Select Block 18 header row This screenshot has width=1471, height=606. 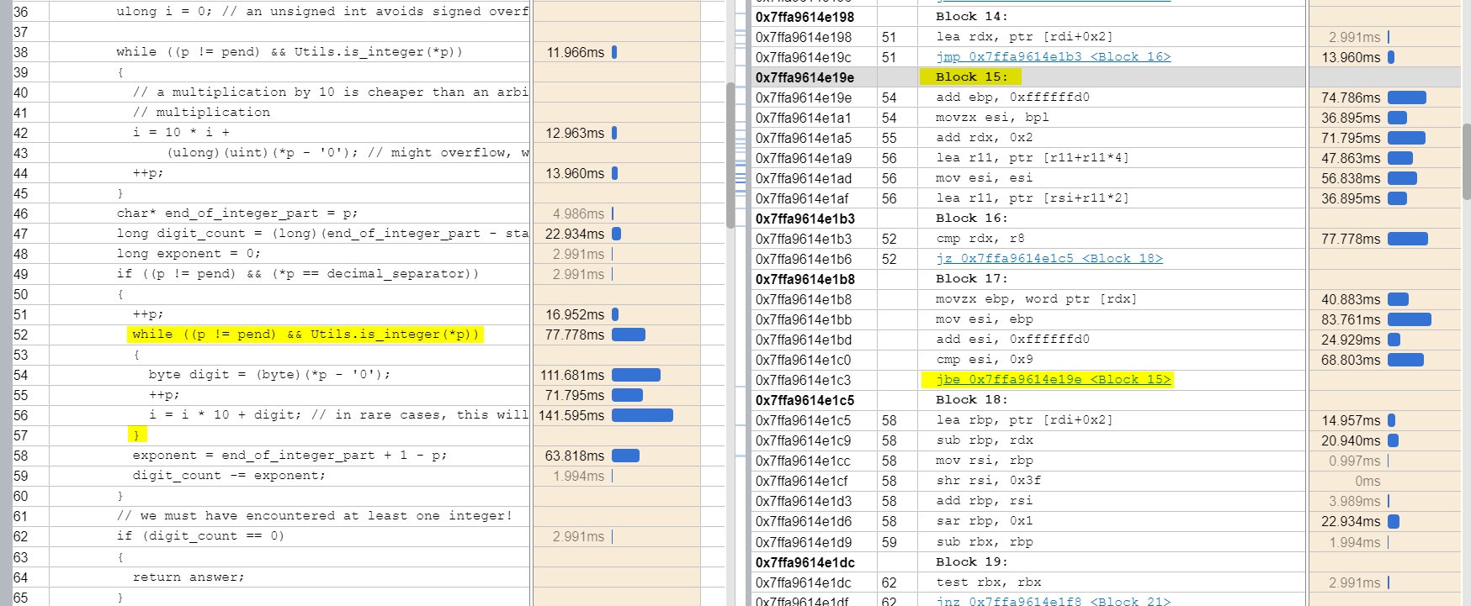tap(1028, 400)
